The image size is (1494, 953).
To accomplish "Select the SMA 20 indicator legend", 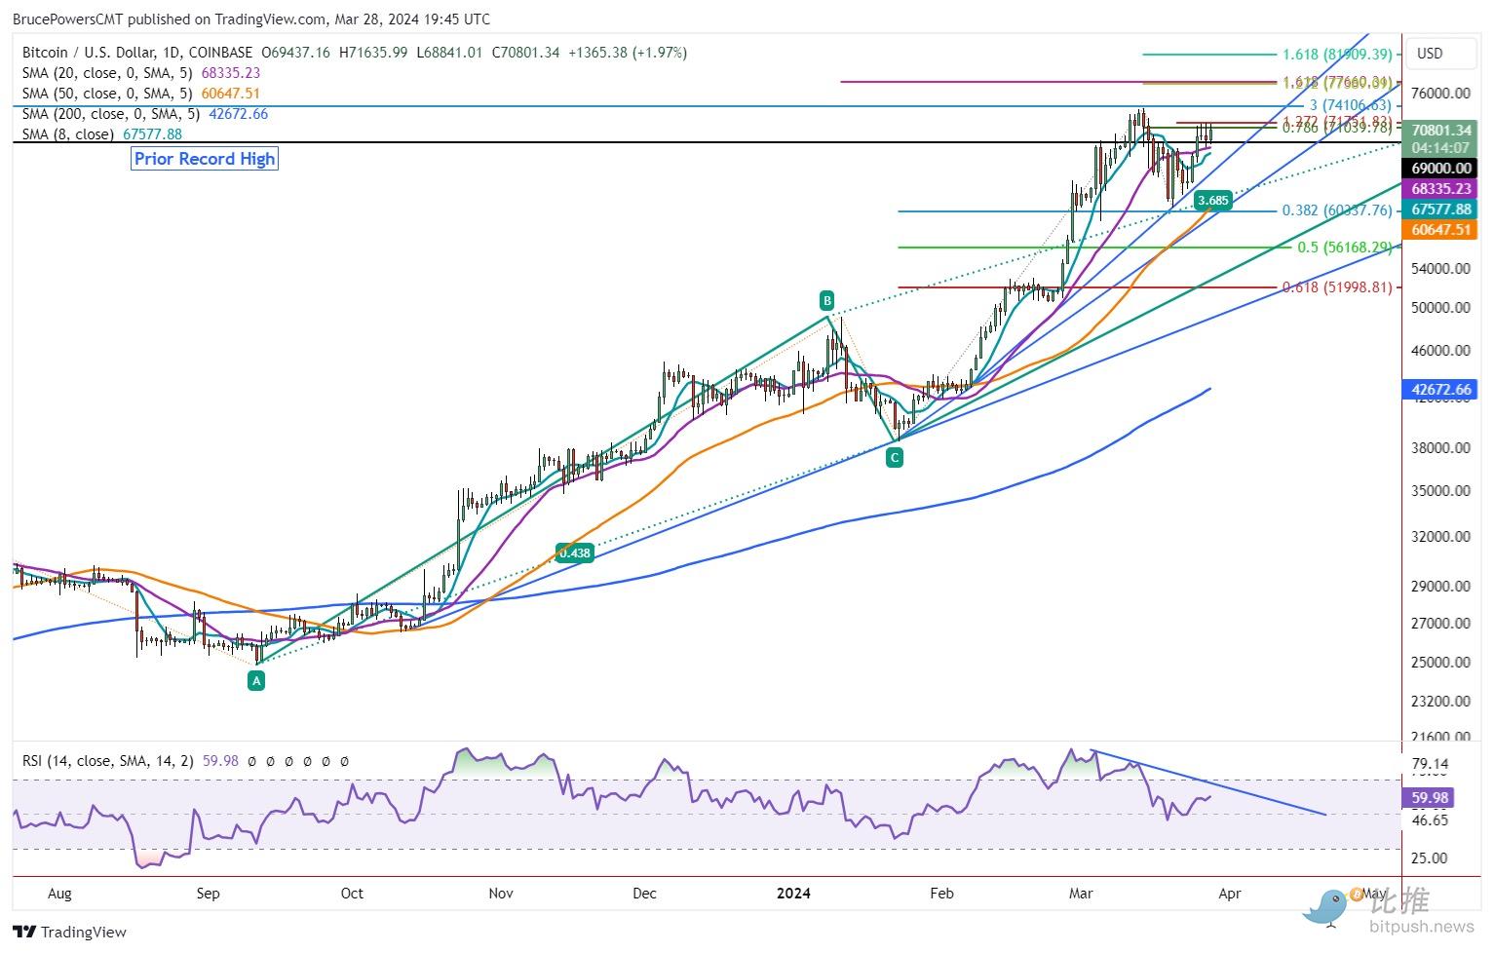I will point(141,73).
